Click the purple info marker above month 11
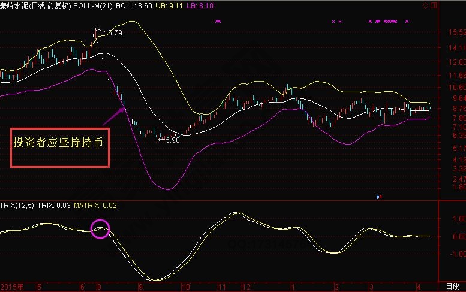 coord(218,22)
